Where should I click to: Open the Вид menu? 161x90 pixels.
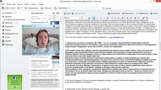point(14,4)
